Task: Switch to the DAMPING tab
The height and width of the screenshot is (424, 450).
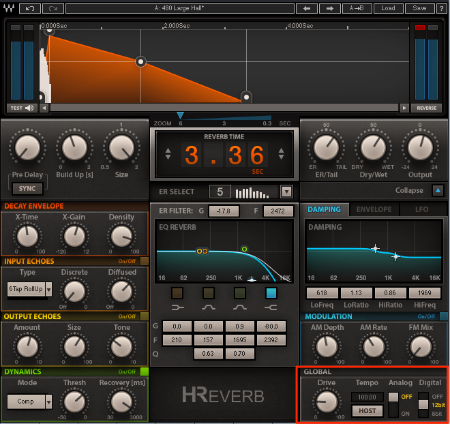Action: point(324,209)
